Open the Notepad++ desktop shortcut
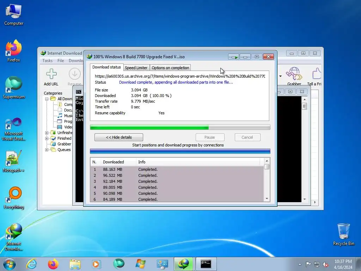The image size is (361, 271). tap(14, 161)
